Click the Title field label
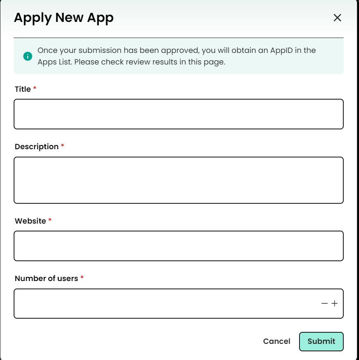 pos(23,89)
